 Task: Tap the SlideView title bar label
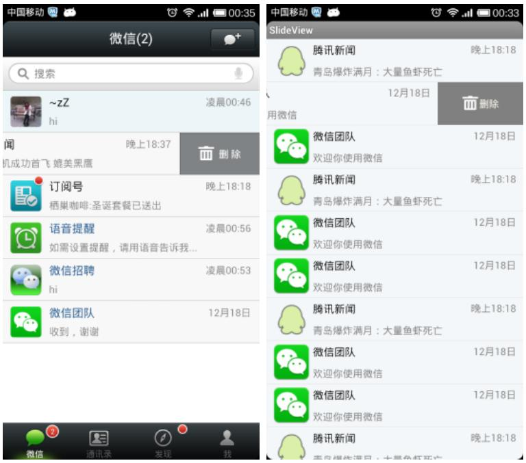(291, 30)
